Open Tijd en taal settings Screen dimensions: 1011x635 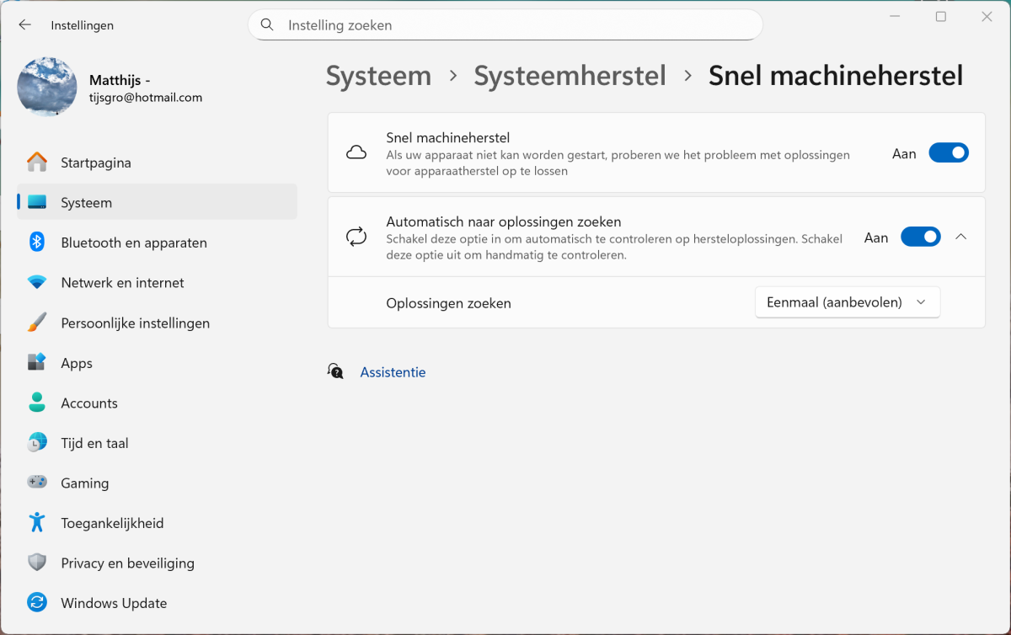click(94, 443)
